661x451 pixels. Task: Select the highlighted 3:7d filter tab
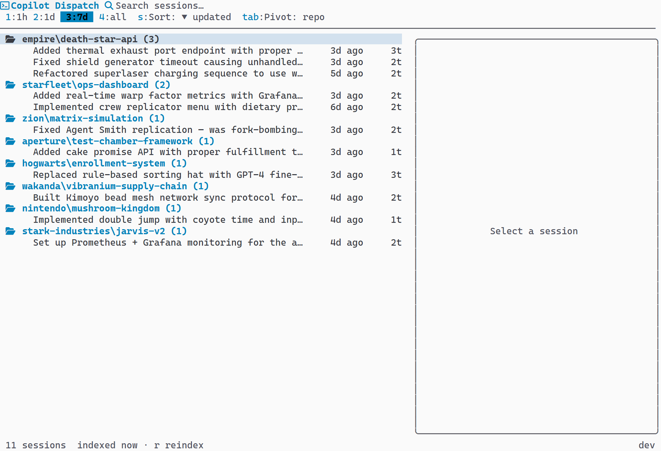(77, 17)
